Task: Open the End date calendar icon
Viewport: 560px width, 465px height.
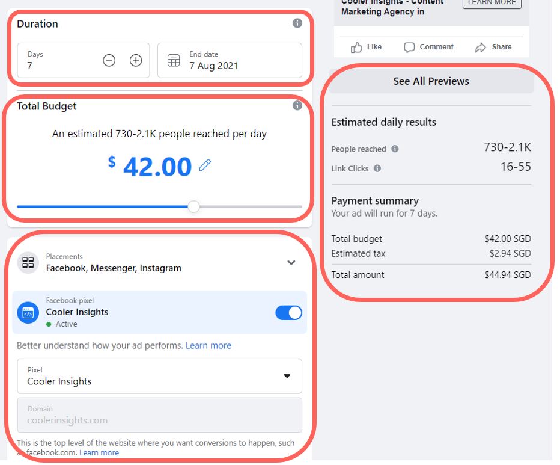Action: click(174, 60)
